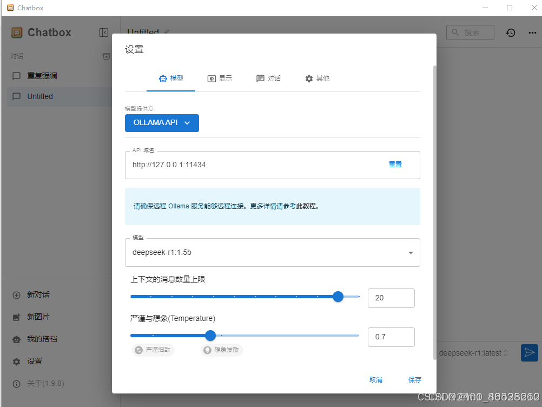The width and height of the screenshot is (542, 407).
Task: Adjust the context message limit slider thumb
Action: point(338,297)
